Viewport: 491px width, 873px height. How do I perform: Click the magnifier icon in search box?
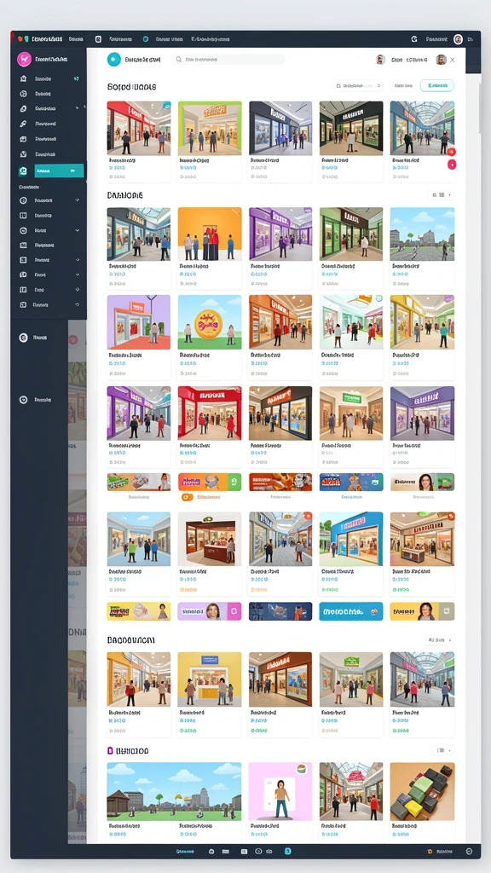[x=179, y=59]
